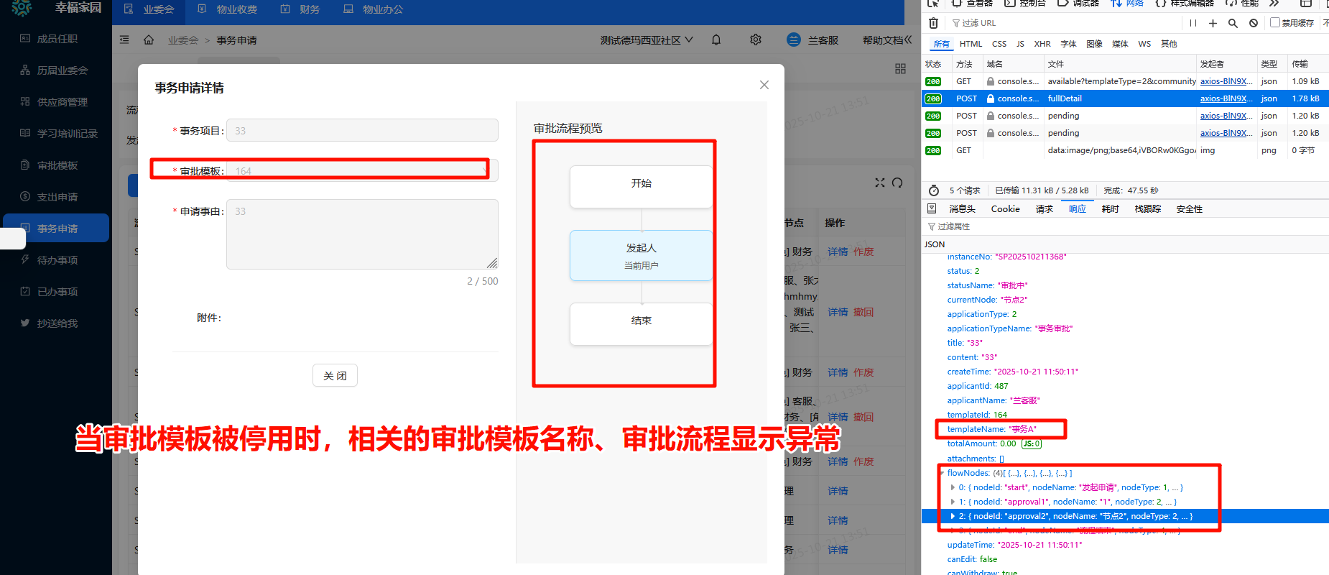The height and width of the screenshot is (575, 1329).
Task: Filter network requests by JS
Action: 1020,44
